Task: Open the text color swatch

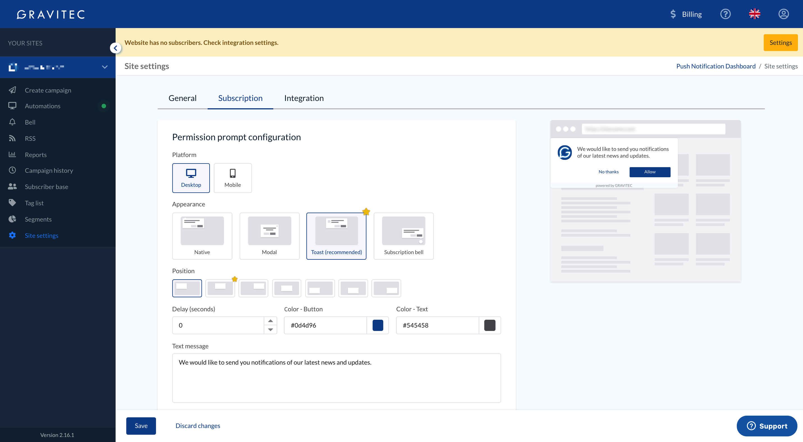Action: click(x=489, y=325)
